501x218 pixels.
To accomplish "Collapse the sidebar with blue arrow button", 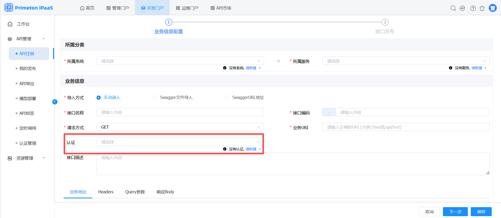I will click(x=55, y=102).
